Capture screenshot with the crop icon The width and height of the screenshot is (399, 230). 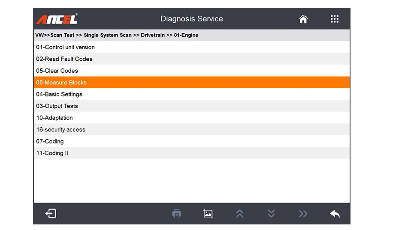click(x=208, y=213)
